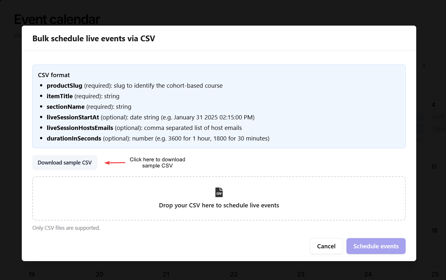The image size is (446, 280).
Task: Select day 18 in the calendar
Action: (x=434, y=230)
